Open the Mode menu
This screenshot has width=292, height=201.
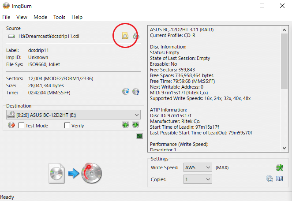(40, 17)
